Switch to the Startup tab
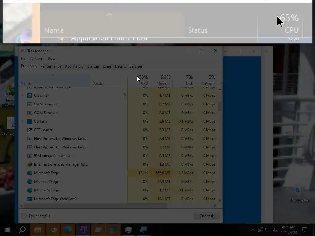Viewport: 315px width, 236px height. tap(93, 66)
